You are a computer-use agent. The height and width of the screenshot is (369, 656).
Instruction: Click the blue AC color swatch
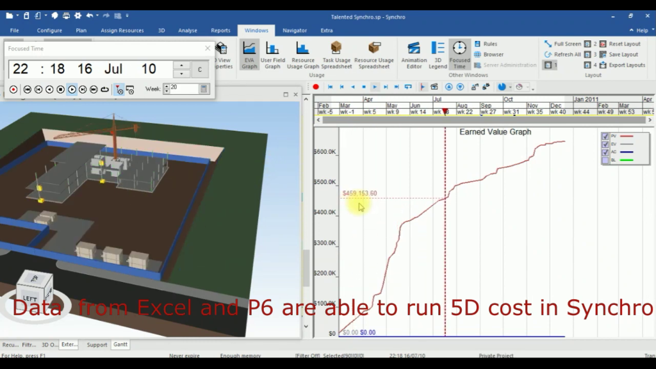(627, 152)
